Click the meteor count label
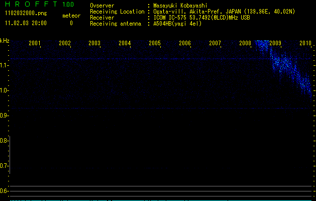This screenshot has height=201, width=316. [x=71, y=16]
